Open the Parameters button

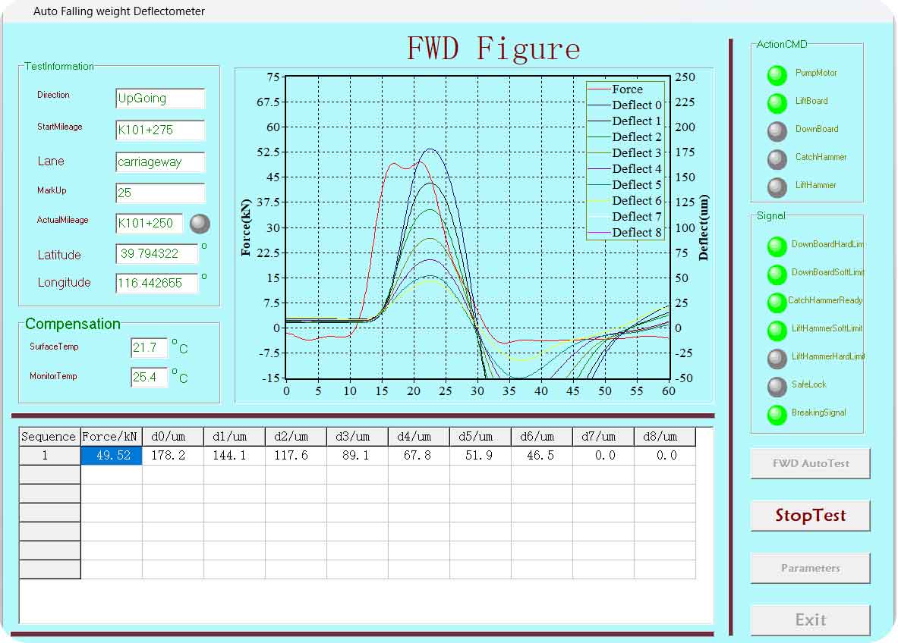(x=811, y=568)
